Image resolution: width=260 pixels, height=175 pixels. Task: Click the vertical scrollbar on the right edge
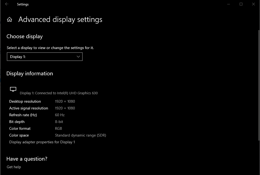[x=259, y=85]
